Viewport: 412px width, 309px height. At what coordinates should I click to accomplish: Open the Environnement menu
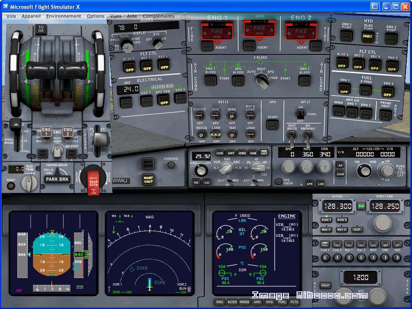point(64,16)
